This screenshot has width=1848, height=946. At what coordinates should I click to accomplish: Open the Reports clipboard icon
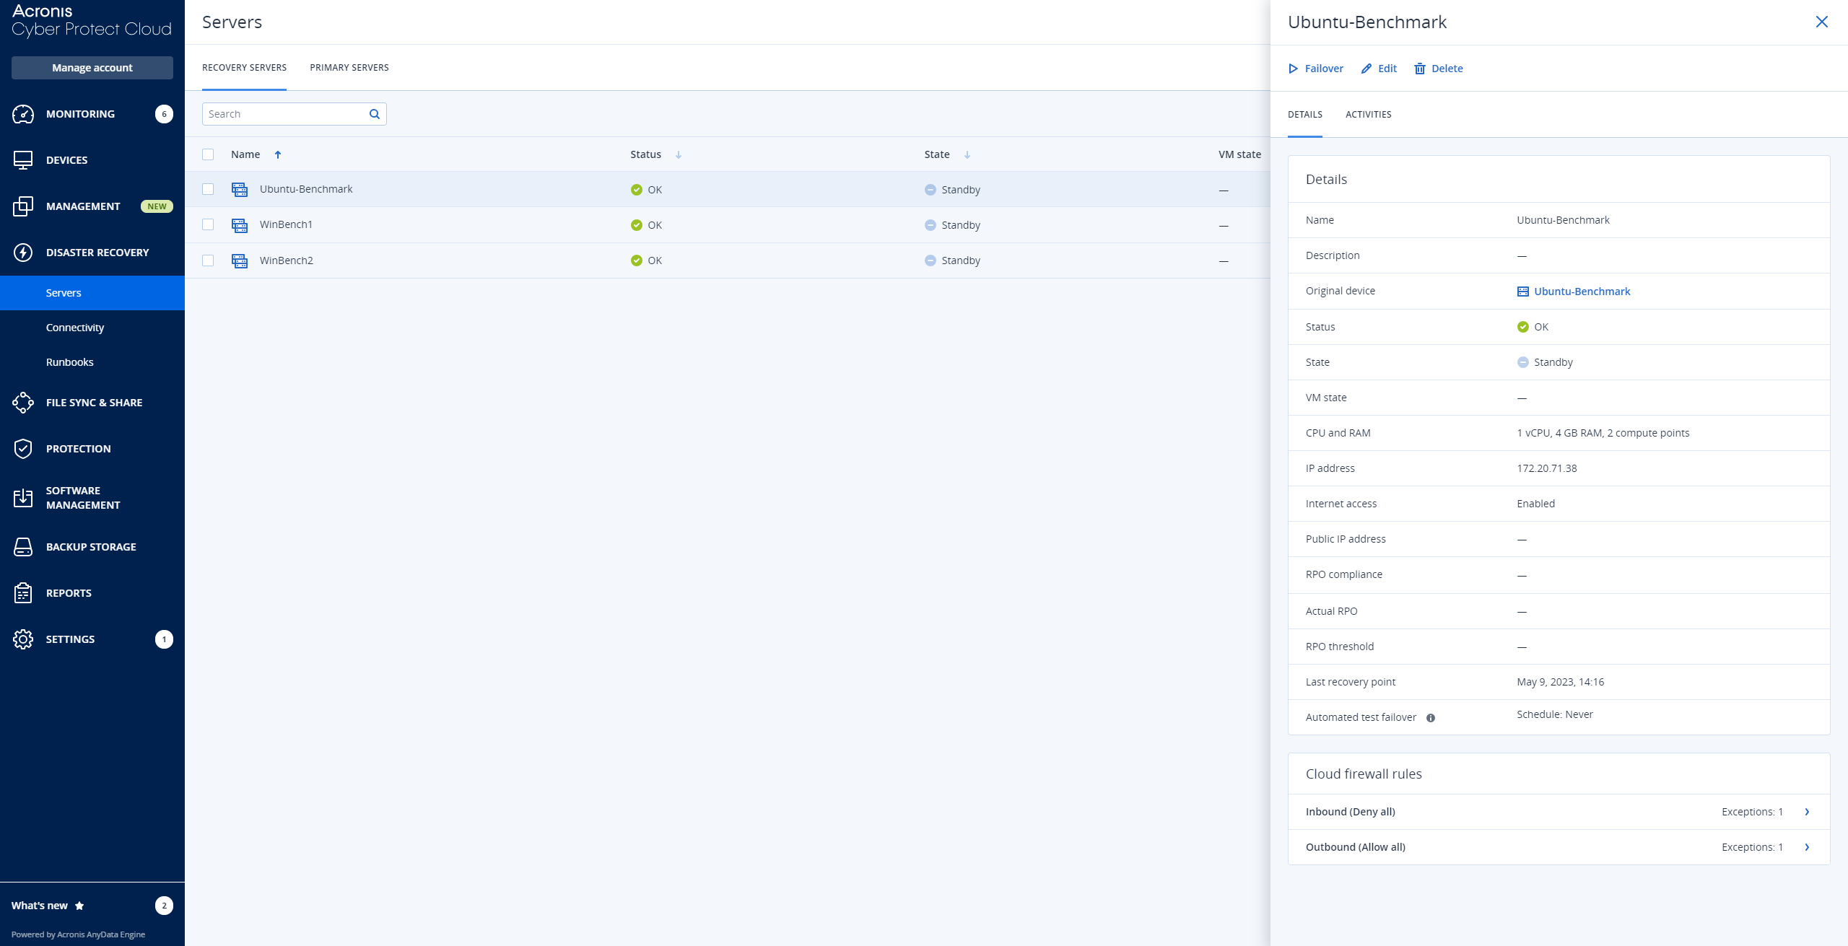23,593
